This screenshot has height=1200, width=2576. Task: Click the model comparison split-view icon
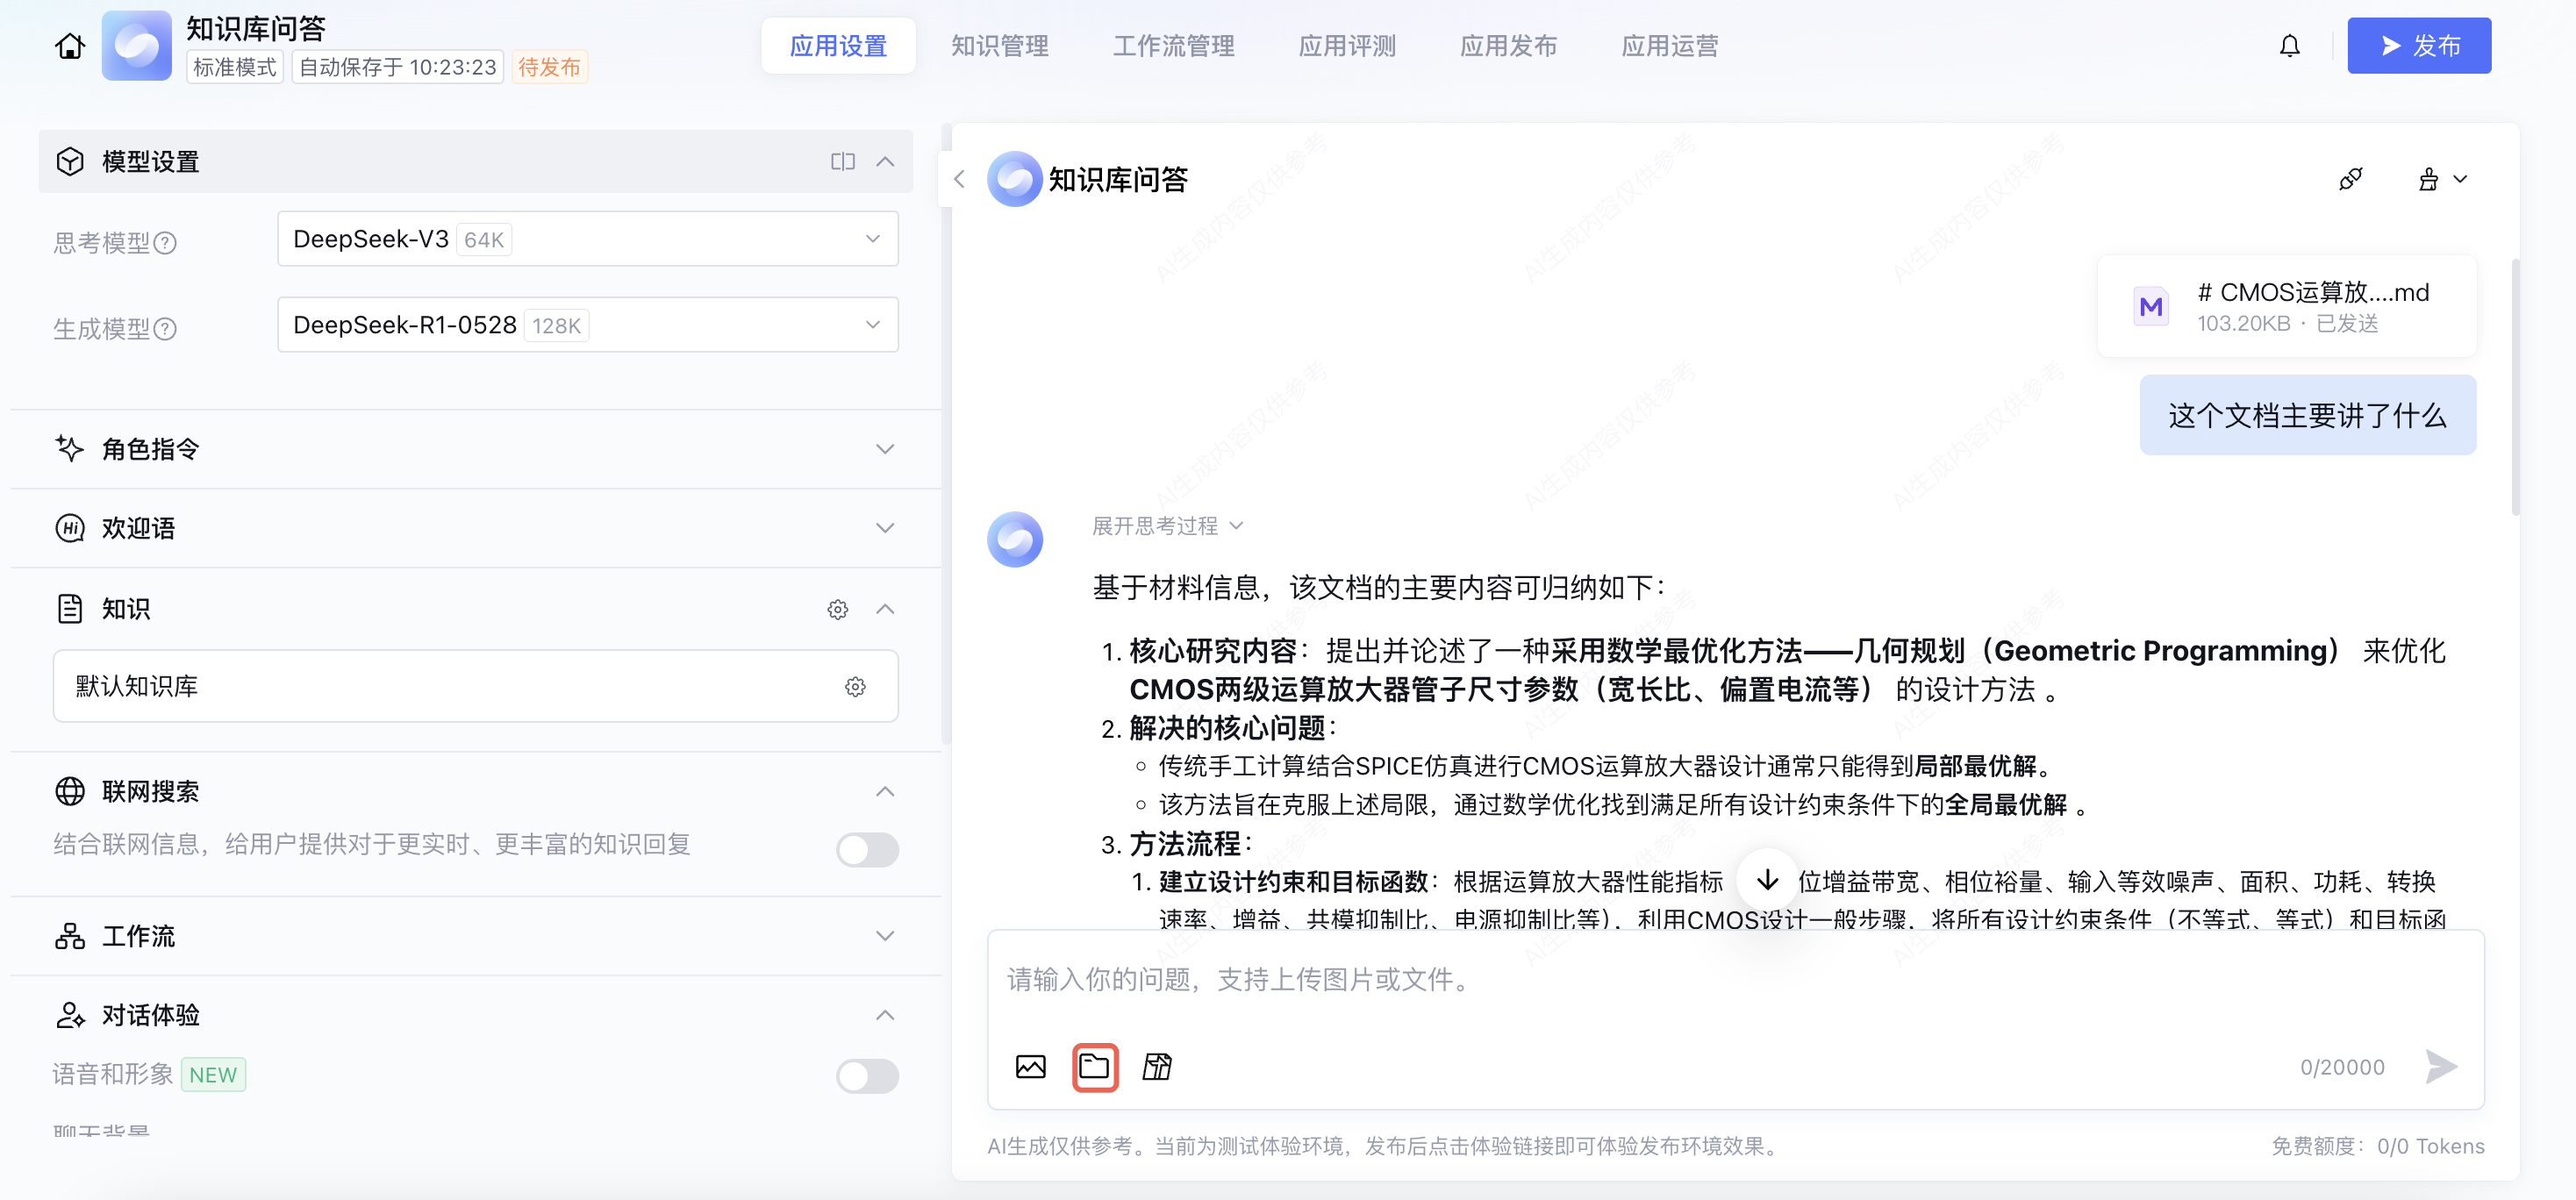point(842,162)
